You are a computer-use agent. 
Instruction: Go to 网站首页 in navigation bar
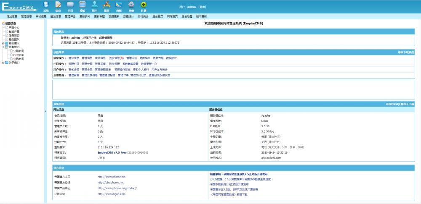172,16
